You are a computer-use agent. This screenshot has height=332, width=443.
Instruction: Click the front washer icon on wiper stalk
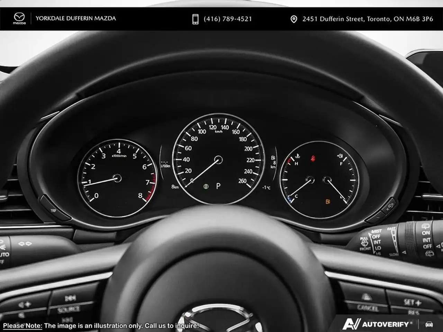[x=364, y=243]
